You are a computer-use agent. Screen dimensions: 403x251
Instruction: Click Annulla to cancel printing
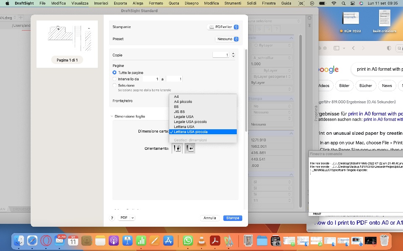click(x=210, y=218)
